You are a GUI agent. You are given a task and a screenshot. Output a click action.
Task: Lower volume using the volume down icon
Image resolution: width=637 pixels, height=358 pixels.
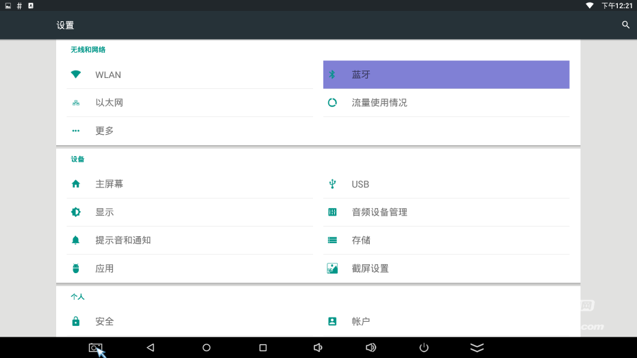coord(318,348)
